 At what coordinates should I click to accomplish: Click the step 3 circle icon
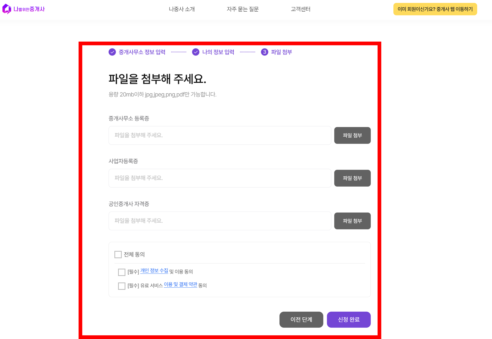click(x=264, y=52)
